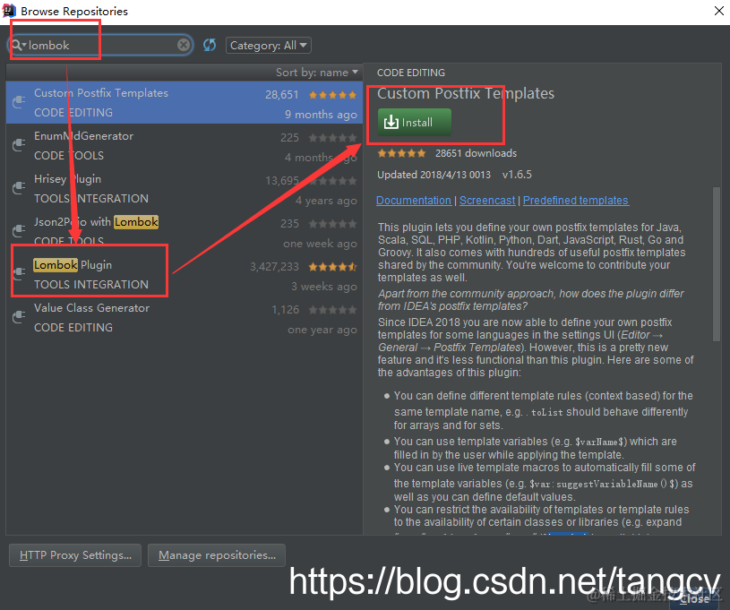Screen dimensions: 730x610
Task: Click the '3 weeks ago' update date
Action: coord(324,287)
